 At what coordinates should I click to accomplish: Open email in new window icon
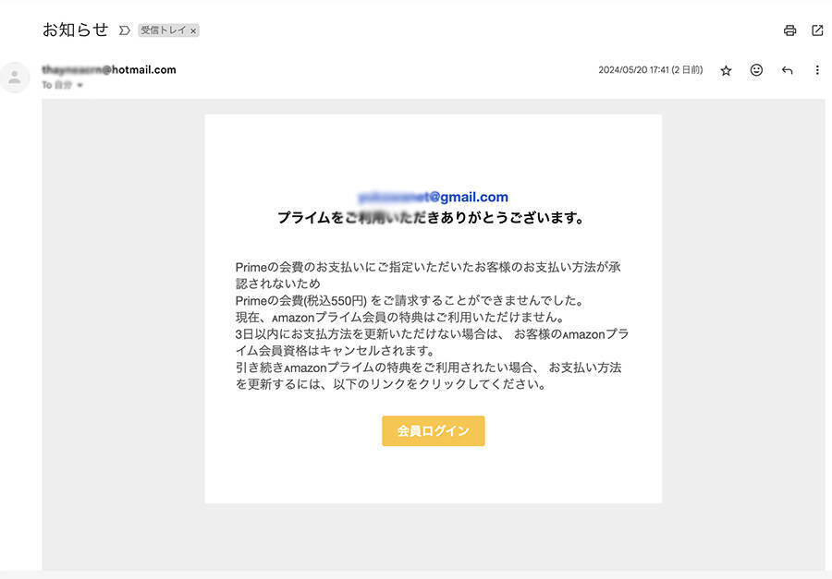817,30
